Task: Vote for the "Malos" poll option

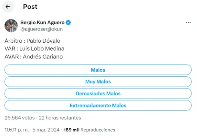Action: point(98,70)
